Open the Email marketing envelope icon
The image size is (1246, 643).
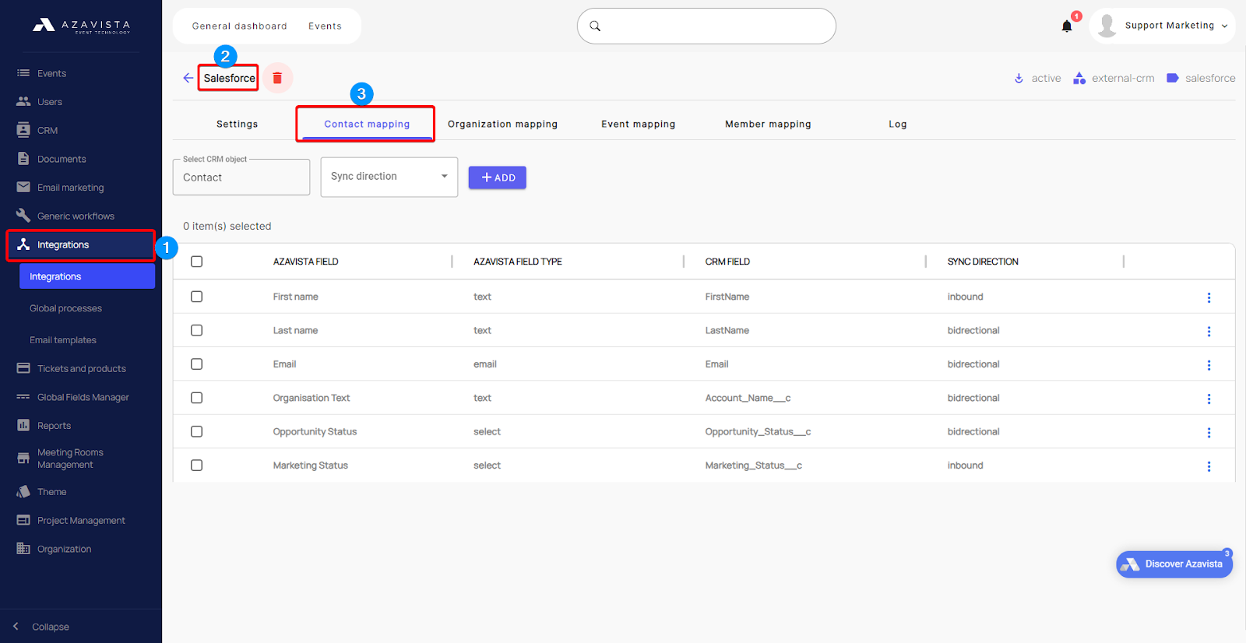click(23, 187)
